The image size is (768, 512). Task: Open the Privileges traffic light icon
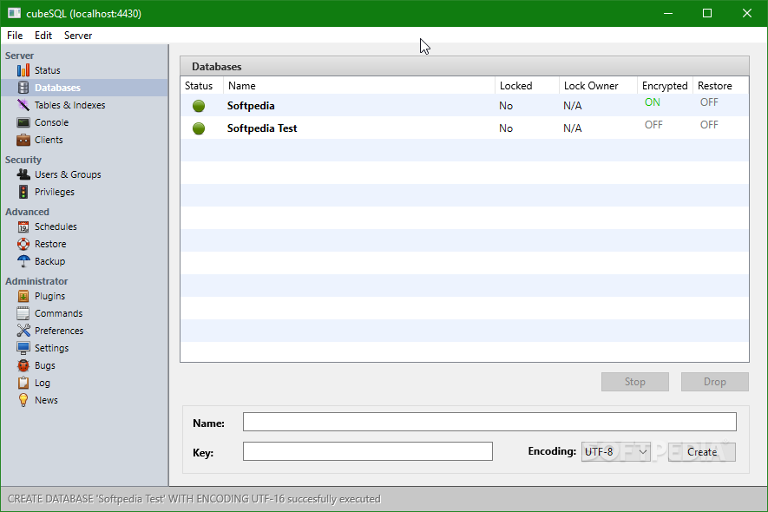coord(23,192)
